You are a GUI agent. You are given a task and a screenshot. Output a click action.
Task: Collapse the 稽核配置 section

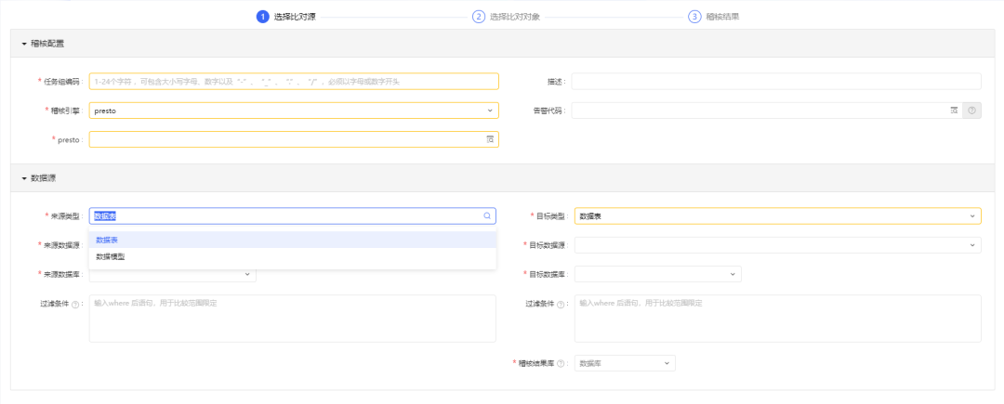(x=24, y=44)
